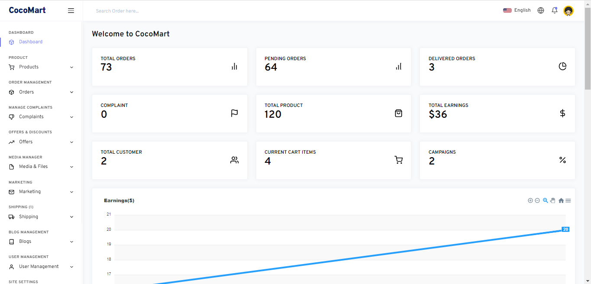The image size is (591, 284).
Task: Open the user avatar profile menu
Action: pos(568,11)
